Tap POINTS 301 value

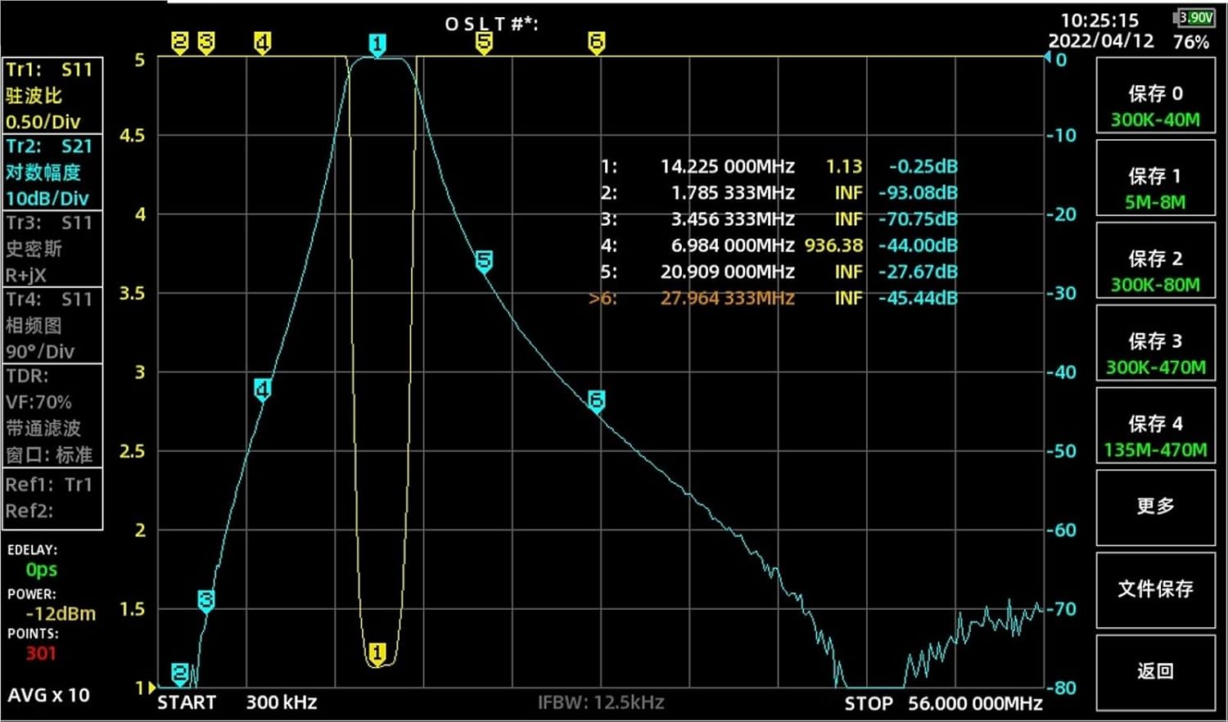click(41, 653)
